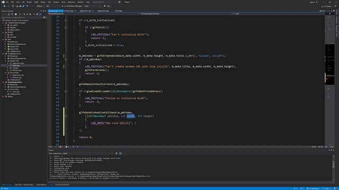Click the editor warnings indicator icon
Image resolution: width=339 pixels, height=190 pixels.
click(x=67, y=147)
